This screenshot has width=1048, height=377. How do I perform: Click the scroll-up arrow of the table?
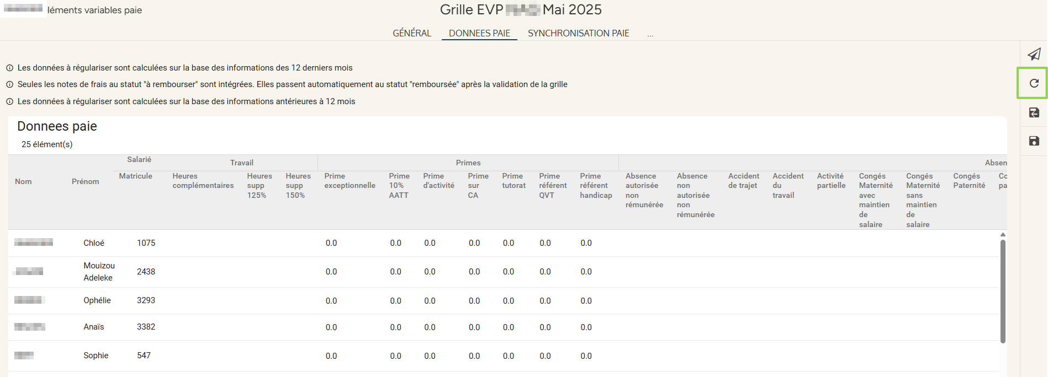[1003, 235]
